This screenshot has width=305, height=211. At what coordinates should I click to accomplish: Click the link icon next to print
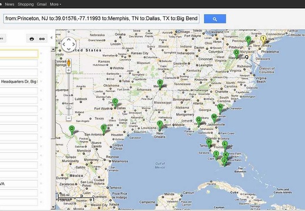coord(42,39)
